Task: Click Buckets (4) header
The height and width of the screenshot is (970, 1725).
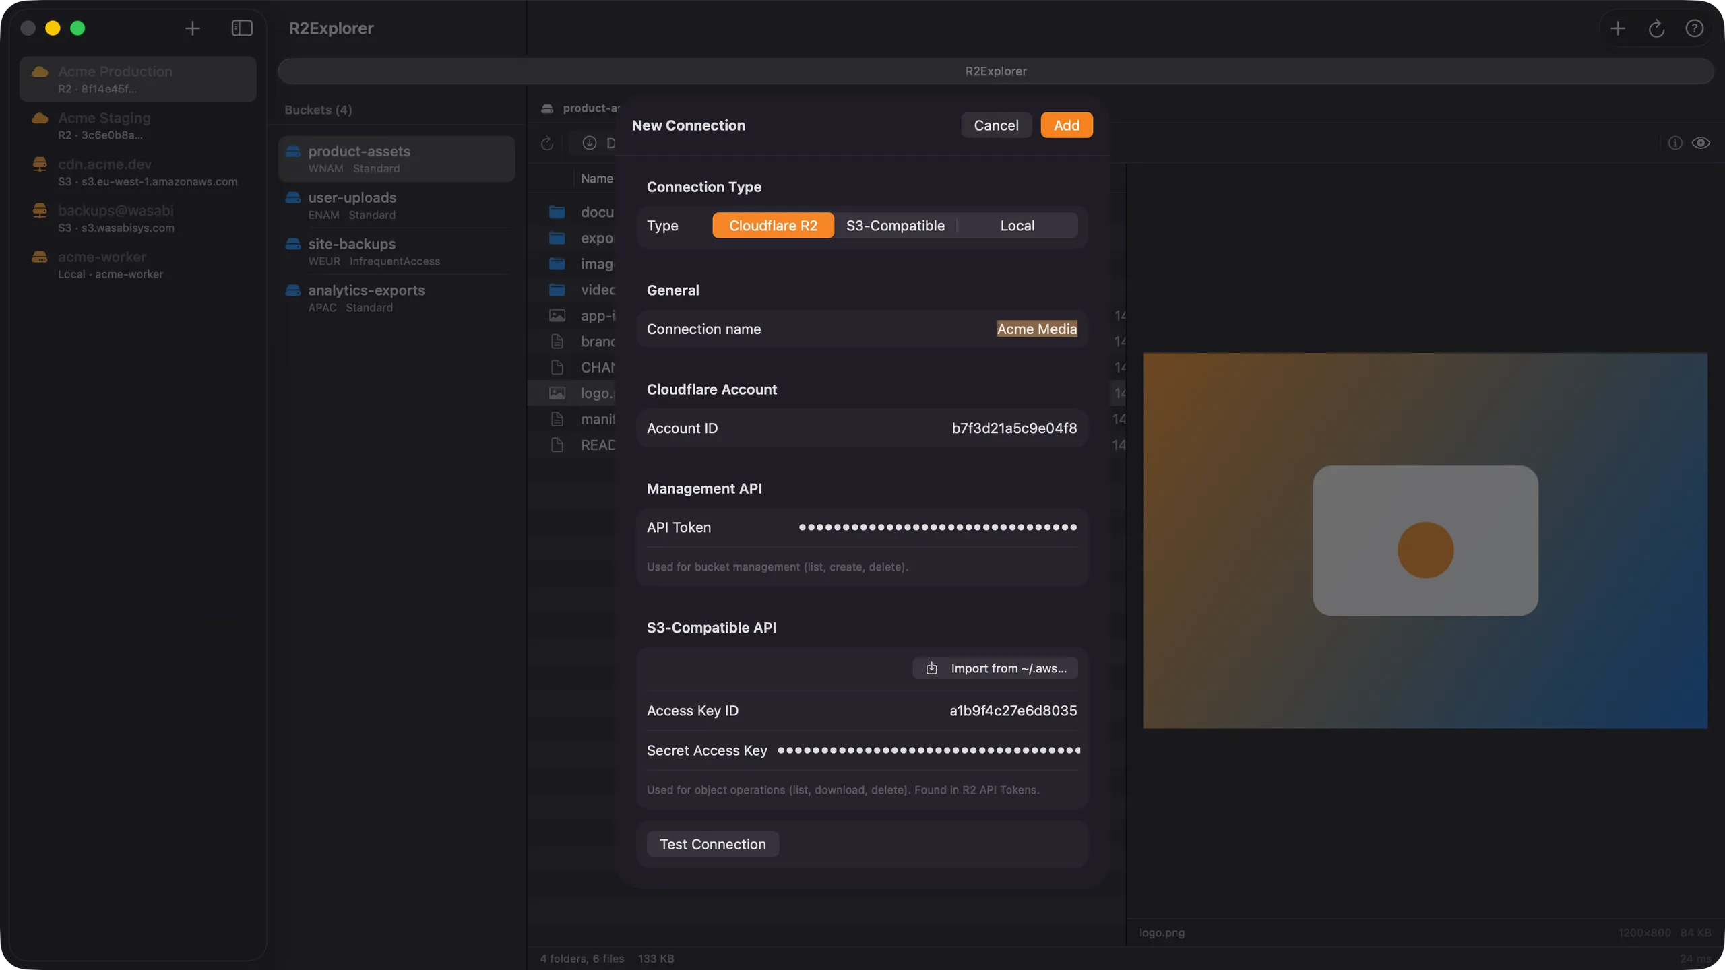Action: [x=318, y=110]
